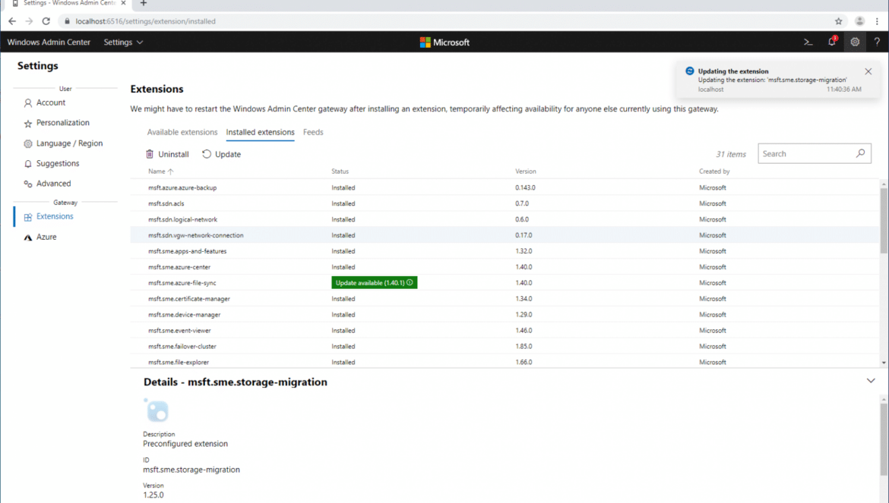Click the storage-migration extension icon
The image size is (889, 503).
157,410
